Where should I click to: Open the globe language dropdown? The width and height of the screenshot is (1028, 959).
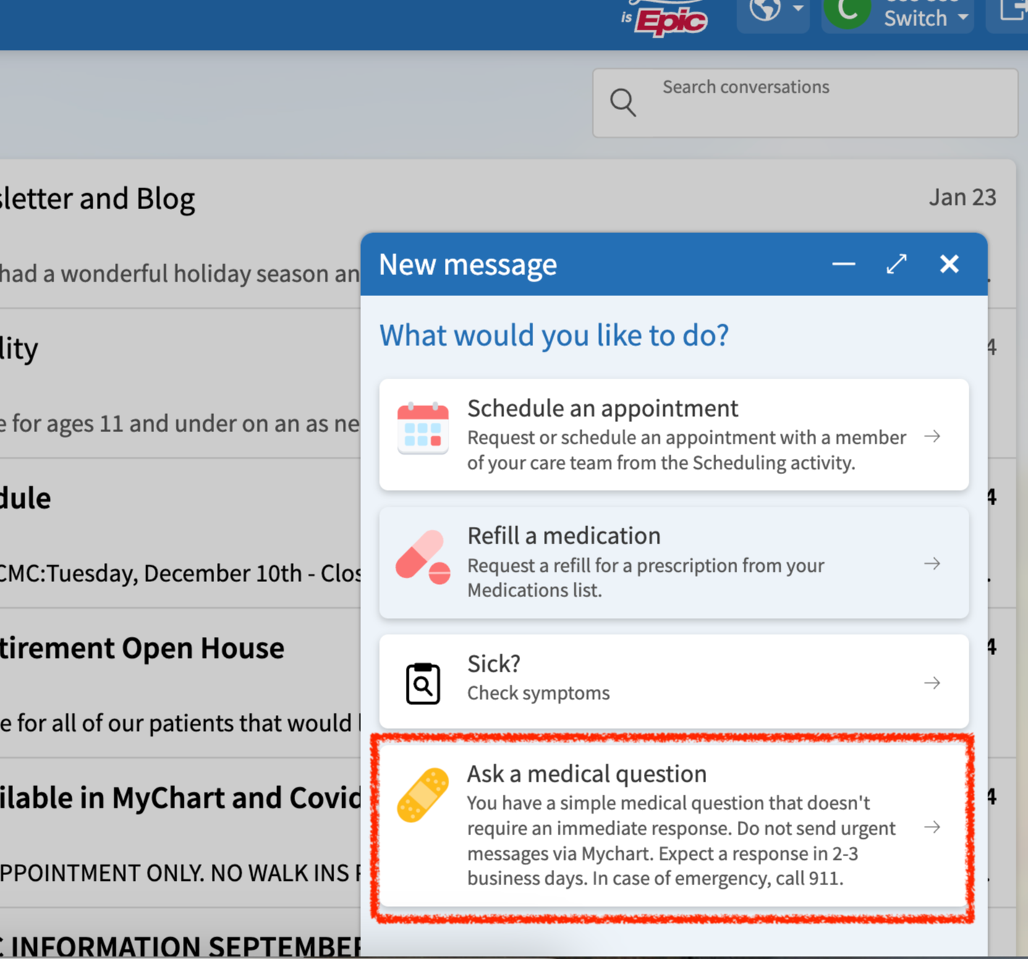pyautogui.click(x=773, y=12)
